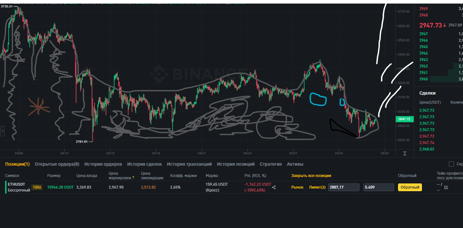Open the История ордеров tab
This screenshot has width=463, height=228.
(103, 164)
